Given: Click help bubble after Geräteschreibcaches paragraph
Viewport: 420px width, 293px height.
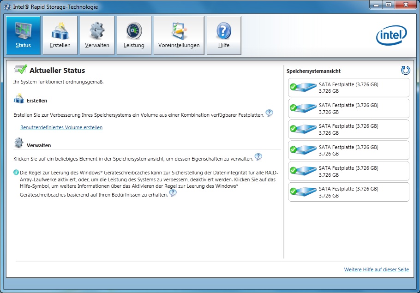Looking at the screenshot, I should pos(173,192).
